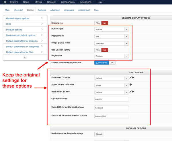The width and height of the screenshot is (172, 141).
Task: Open the Popup mode dropdown
Action: point(112,36)
